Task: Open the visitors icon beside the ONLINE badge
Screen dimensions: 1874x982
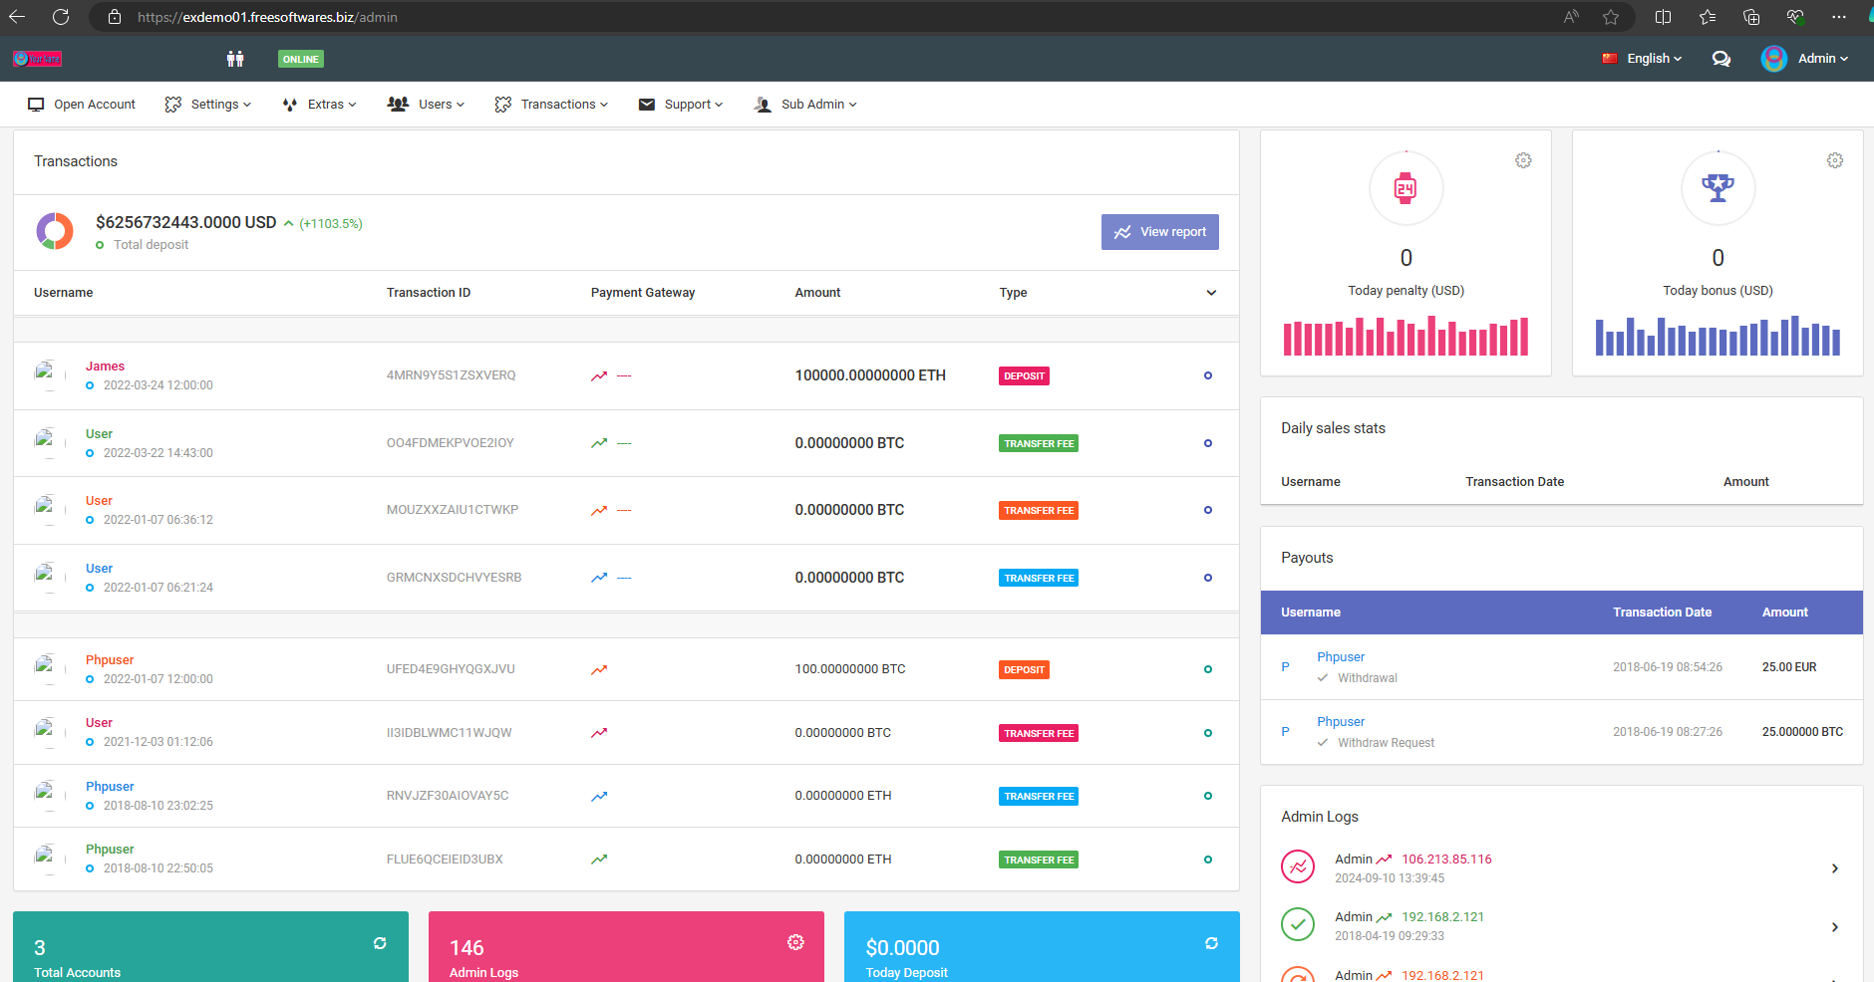Action: [236, 59]
